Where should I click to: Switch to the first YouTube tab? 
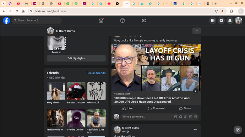pos(18,4)
